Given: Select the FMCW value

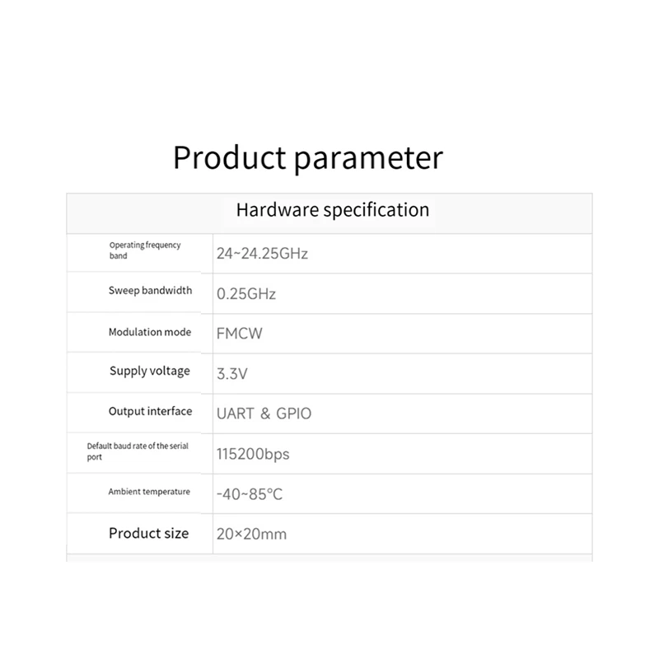Looking at the screenshot, I should [x=239, y=334].
